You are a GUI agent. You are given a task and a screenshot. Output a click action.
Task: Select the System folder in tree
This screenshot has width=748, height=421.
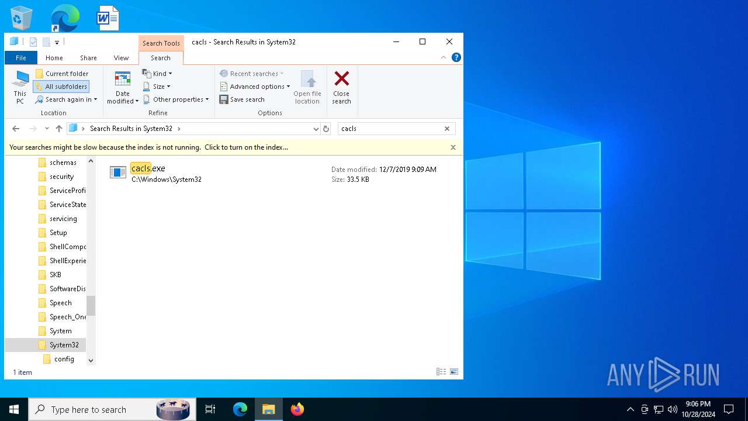click(60, 331)
